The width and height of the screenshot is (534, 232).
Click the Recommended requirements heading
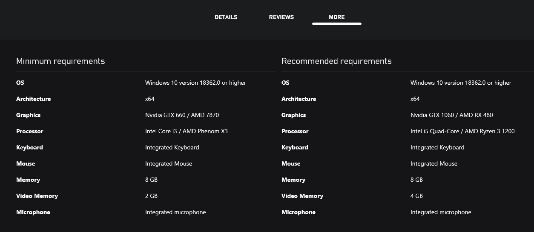(x=336, y=61)
